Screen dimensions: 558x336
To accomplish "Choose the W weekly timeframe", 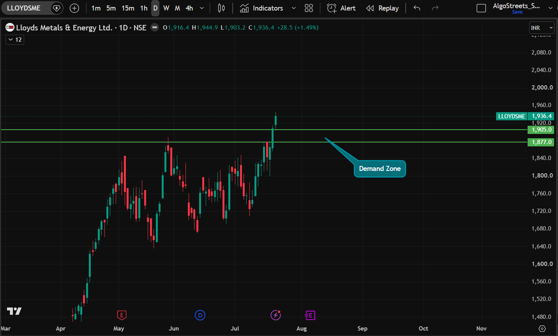I will tap(166, 8).
